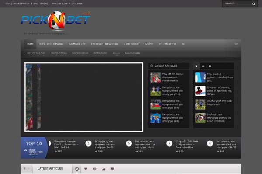Image resolution: width=262 pixels, height=174 pixels.
Task: Click Top 10 rank badge number 2
Action: pyautogui.click(x=88, y=144)
